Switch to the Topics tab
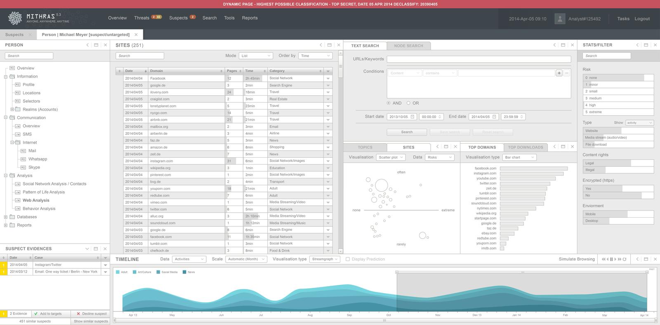The image size is (660, 325). (365, 147)
